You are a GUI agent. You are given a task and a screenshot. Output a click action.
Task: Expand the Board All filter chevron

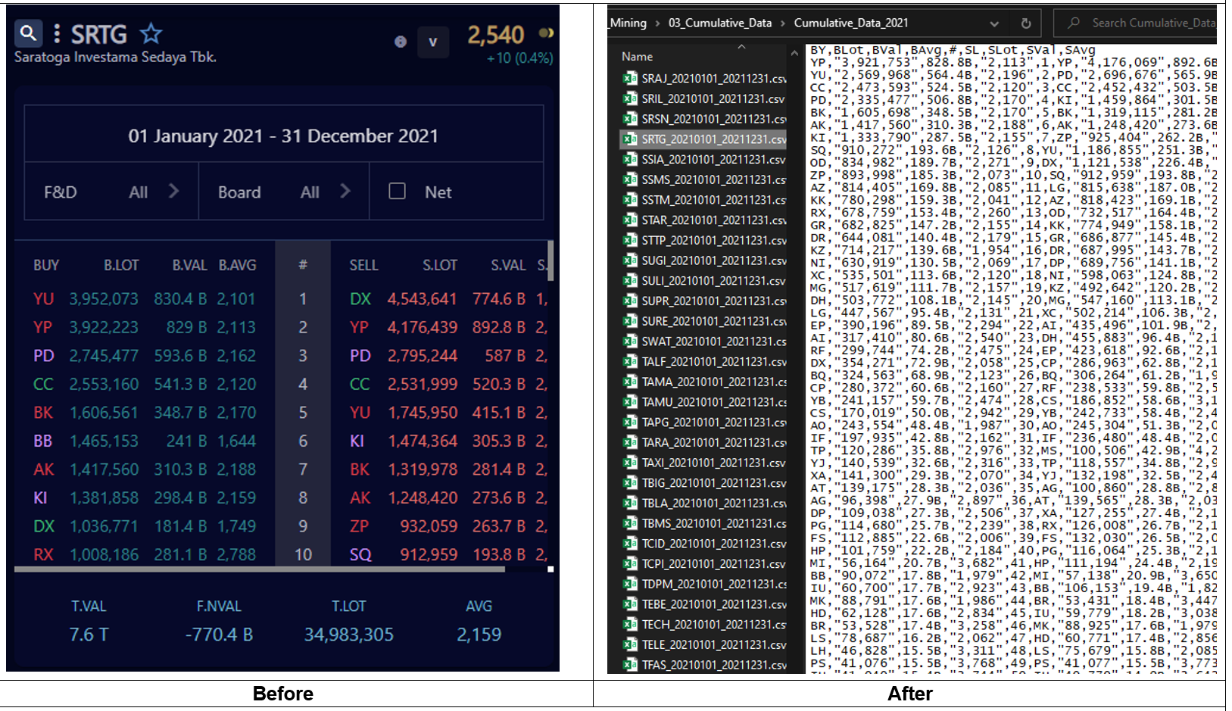[x=345, y=191]
